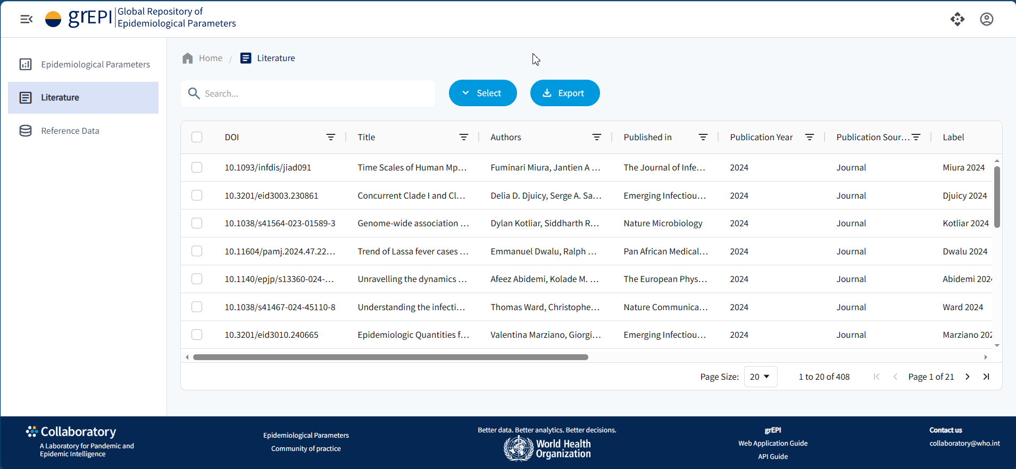Image resolution: width=1016 pixels, height=469 pixels.
Task: Open the Web Application Guide link
Action: tap(773, 443)
